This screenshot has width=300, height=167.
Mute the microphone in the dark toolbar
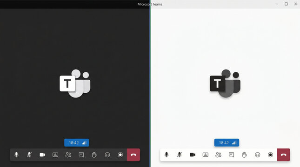pos(29,155)
